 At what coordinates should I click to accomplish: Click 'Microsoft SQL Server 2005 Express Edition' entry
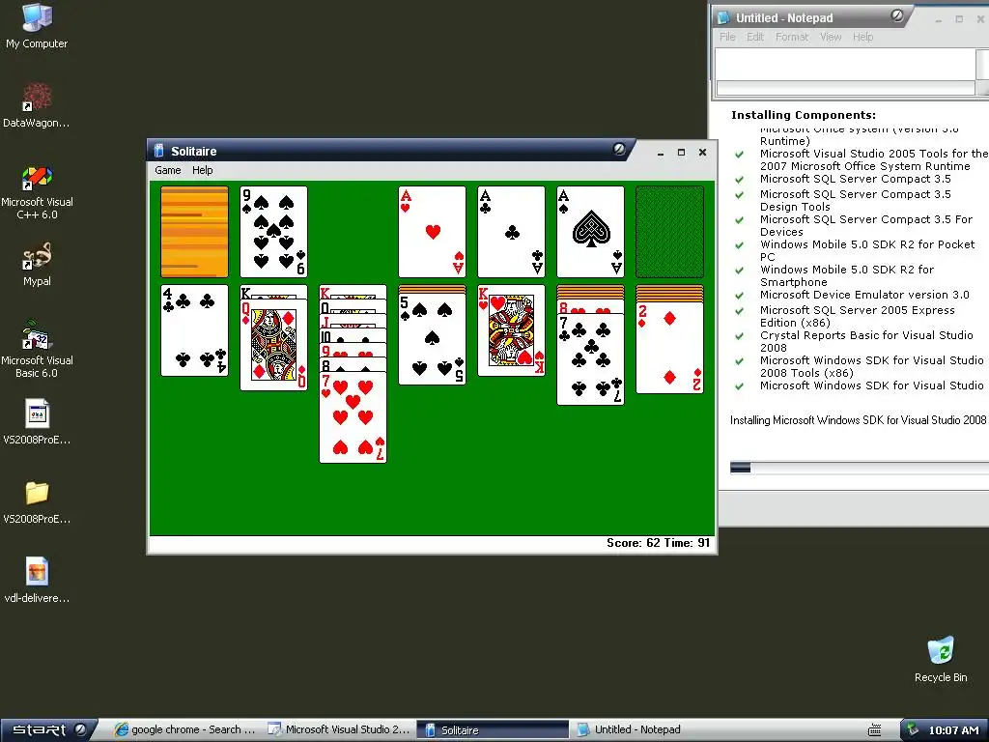[858, 316]
